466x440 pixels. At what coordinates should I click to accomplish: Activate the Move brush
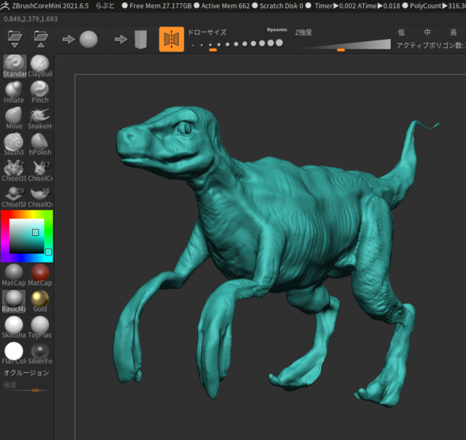(x=14, y=117)
